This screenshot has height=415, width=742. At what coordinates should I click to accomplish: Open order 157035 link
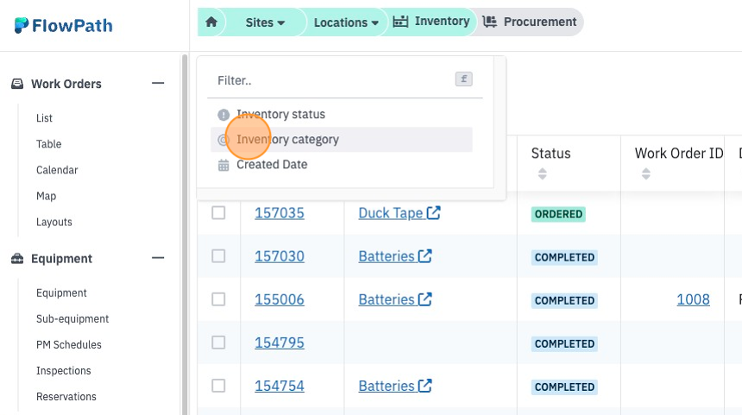[x=280, y=213]
